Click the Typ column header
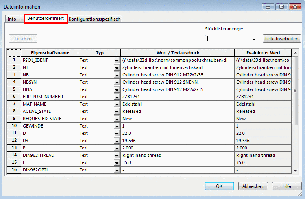305x199 pixels. (99, 53)
